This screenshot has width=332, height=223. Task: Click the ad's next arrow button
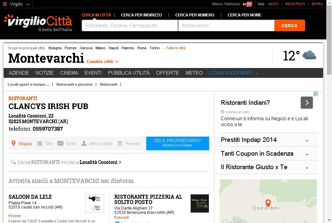point(307,102)
